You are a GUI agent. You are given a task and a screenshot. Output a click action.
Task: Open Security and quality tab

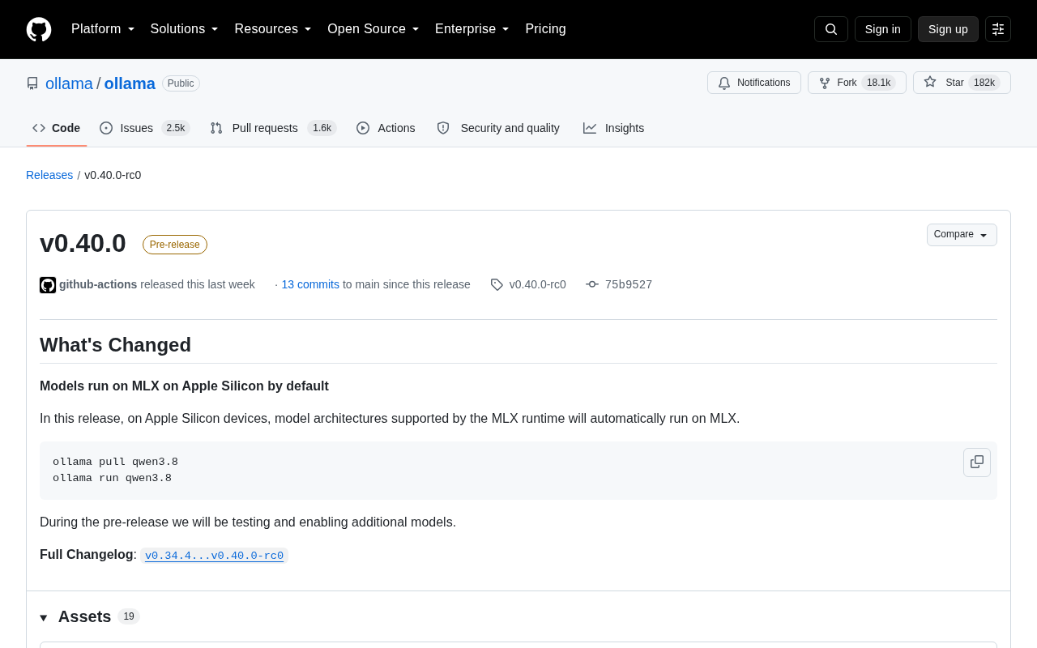498,128
